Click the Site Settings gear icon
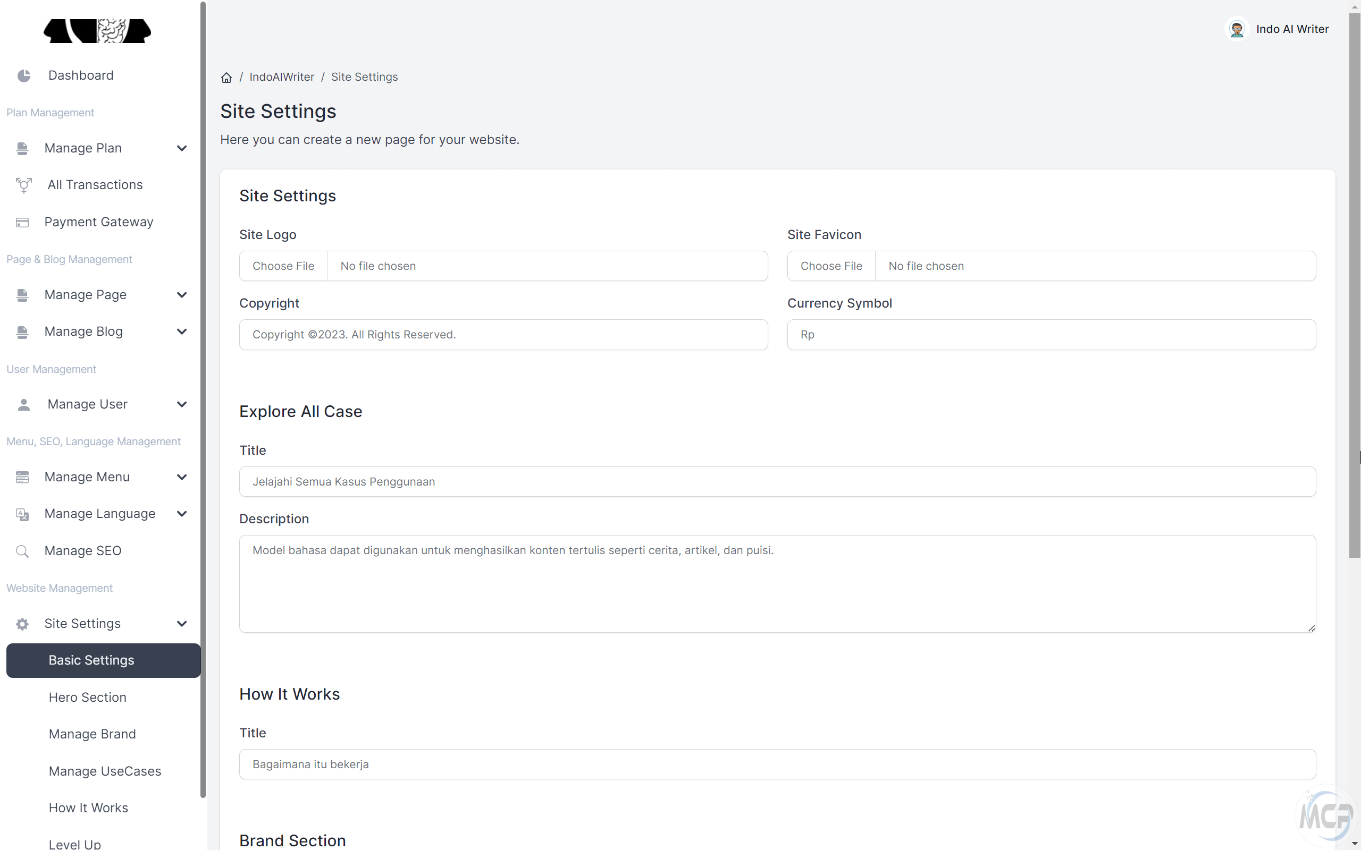1361x850 pixels. (22, 624)
